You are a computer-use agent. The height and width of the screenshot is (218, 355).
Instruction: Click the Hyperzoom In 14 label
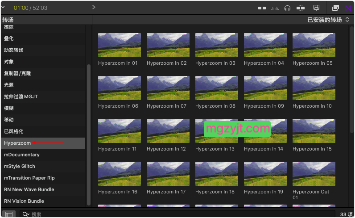[263, 149]
